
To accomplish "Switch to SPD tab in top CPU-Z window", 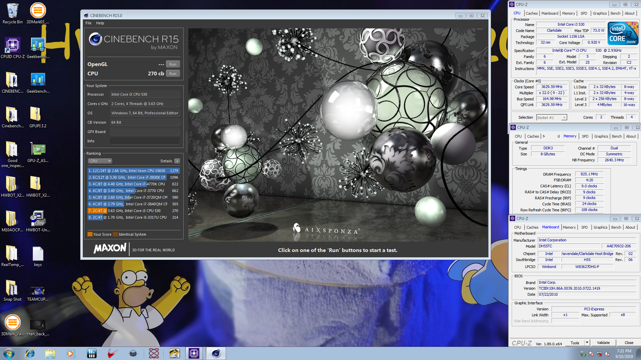I will click(x=584, y=13).
